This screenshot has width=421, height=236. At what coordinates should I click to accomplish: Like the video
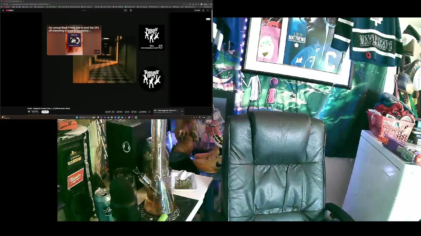pos(108,112)
